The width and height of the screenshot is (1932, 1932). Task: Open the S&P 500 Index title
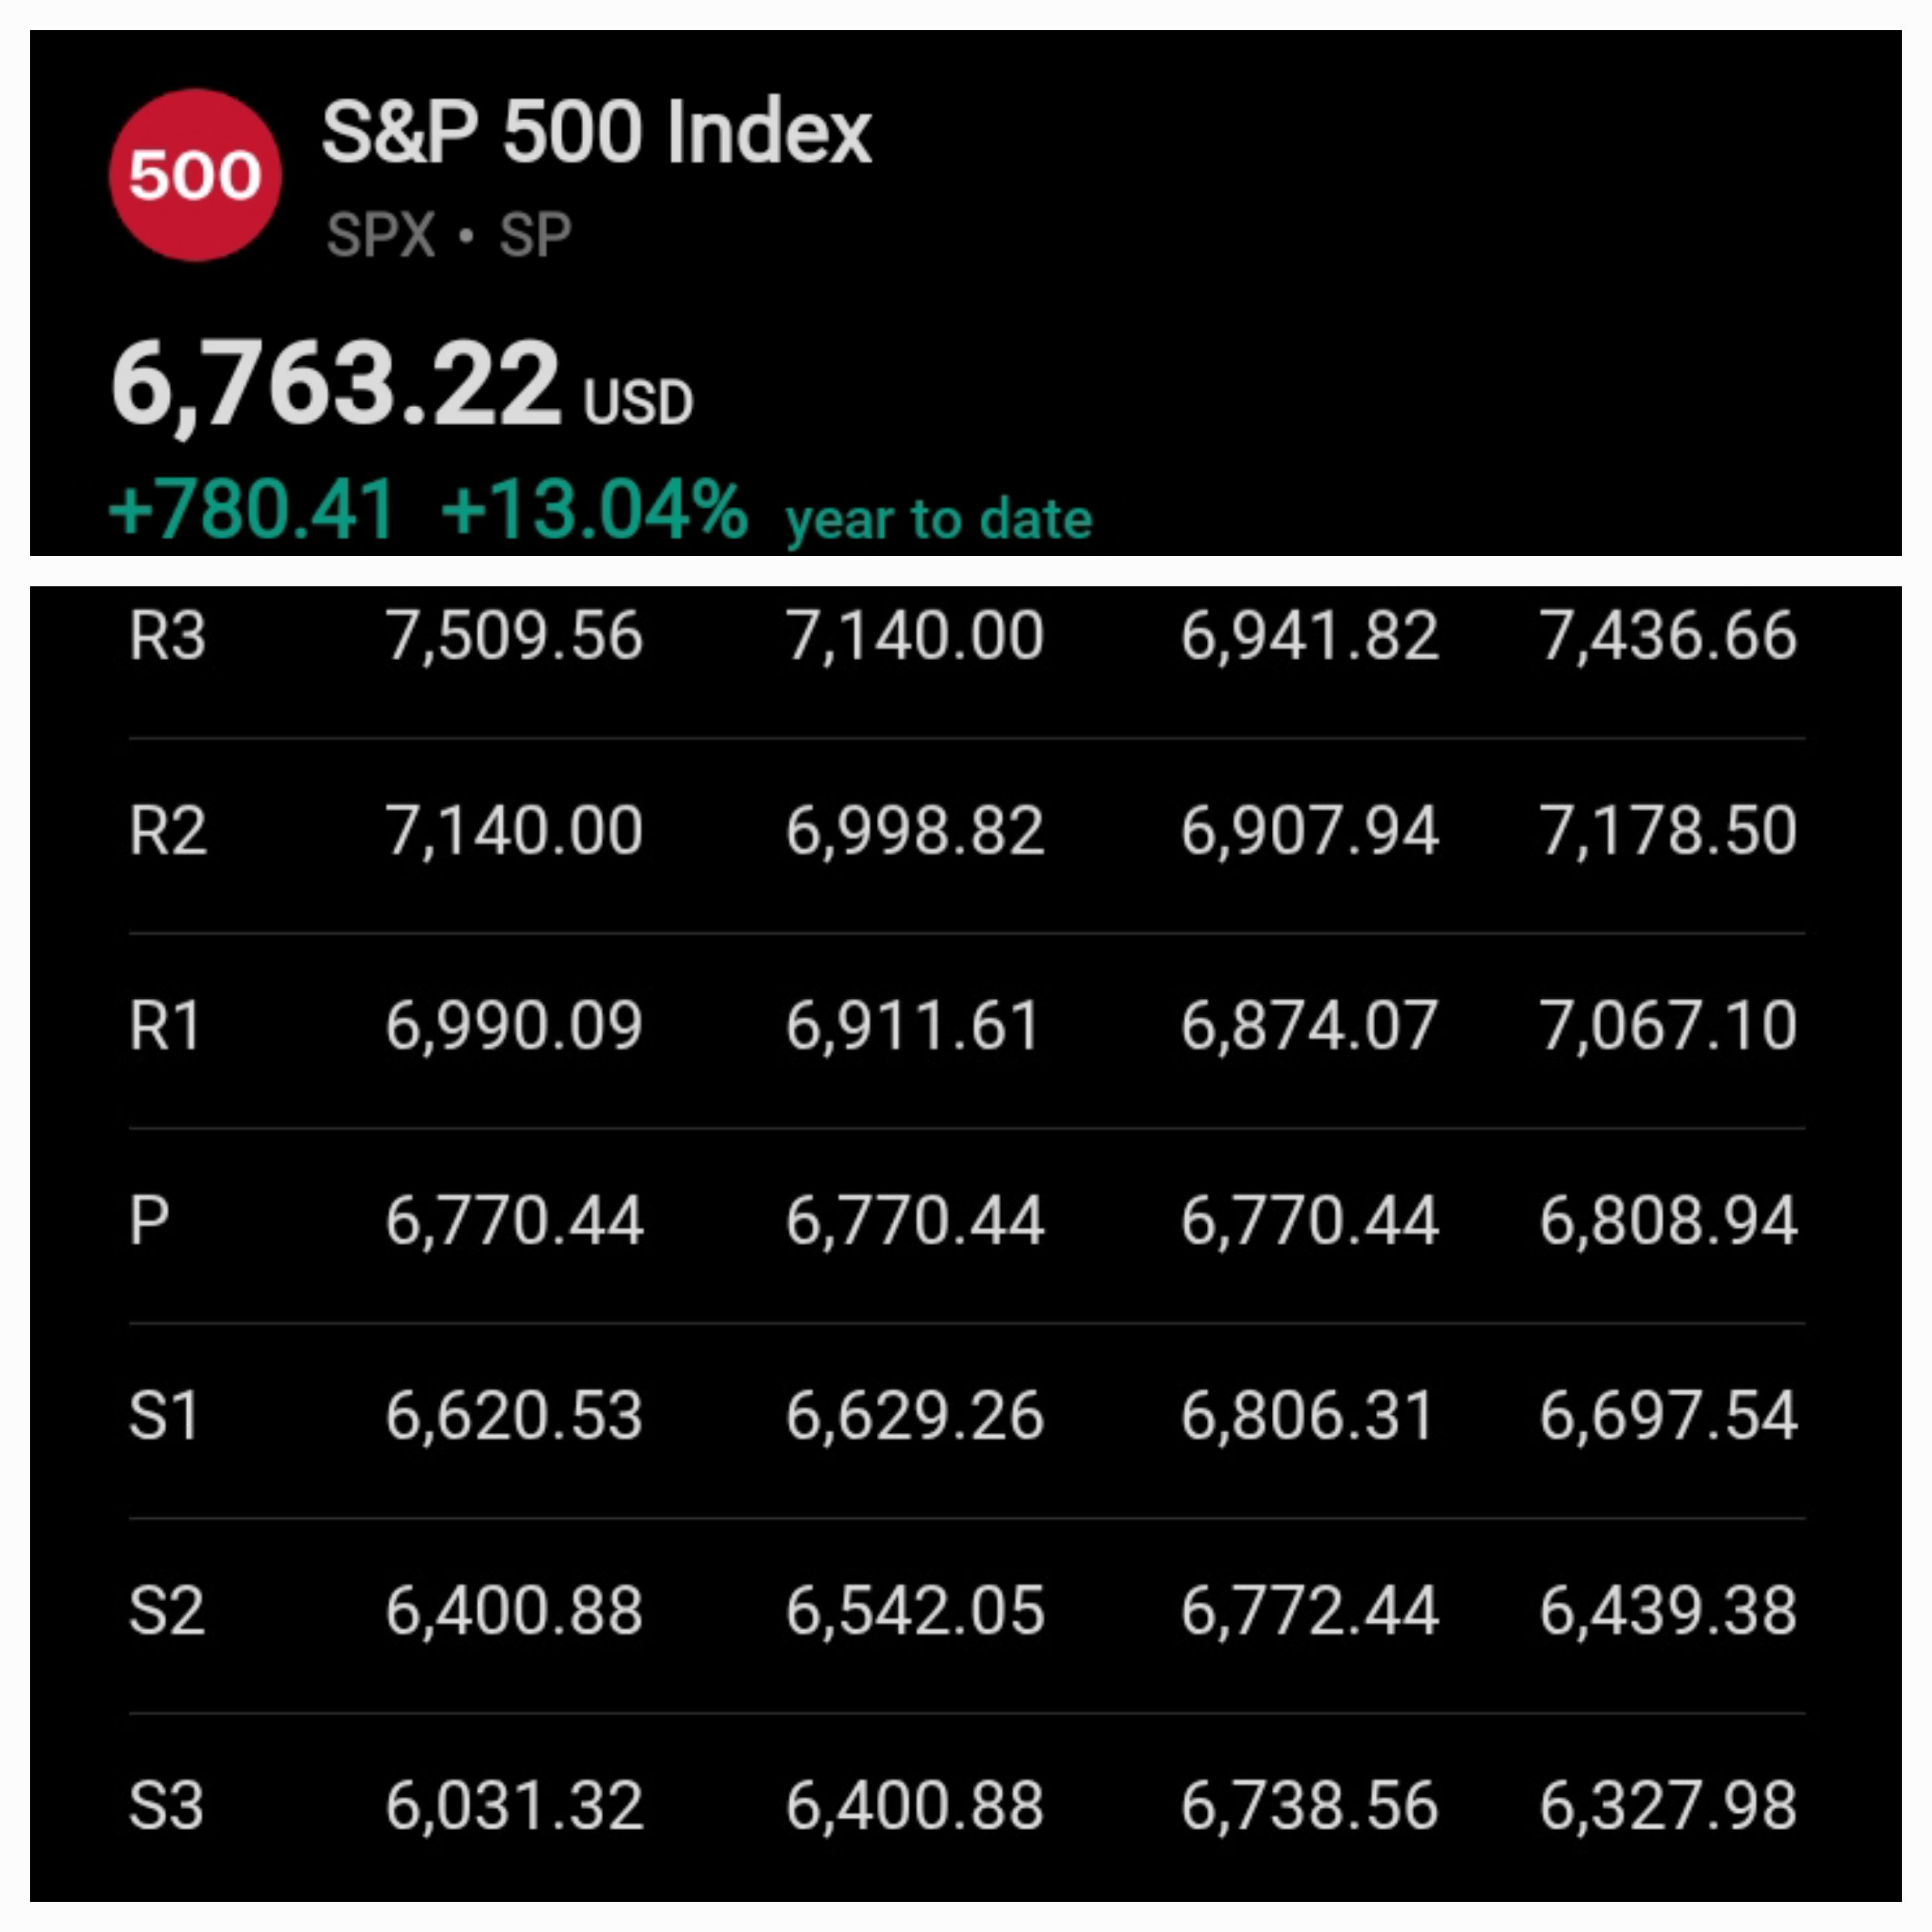tap(597, 132)
